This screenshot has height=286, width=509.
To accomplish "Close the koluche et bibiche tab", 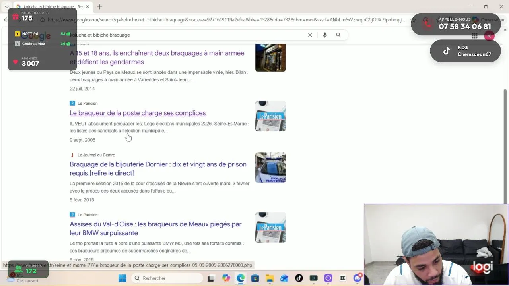I will [88, 6].
